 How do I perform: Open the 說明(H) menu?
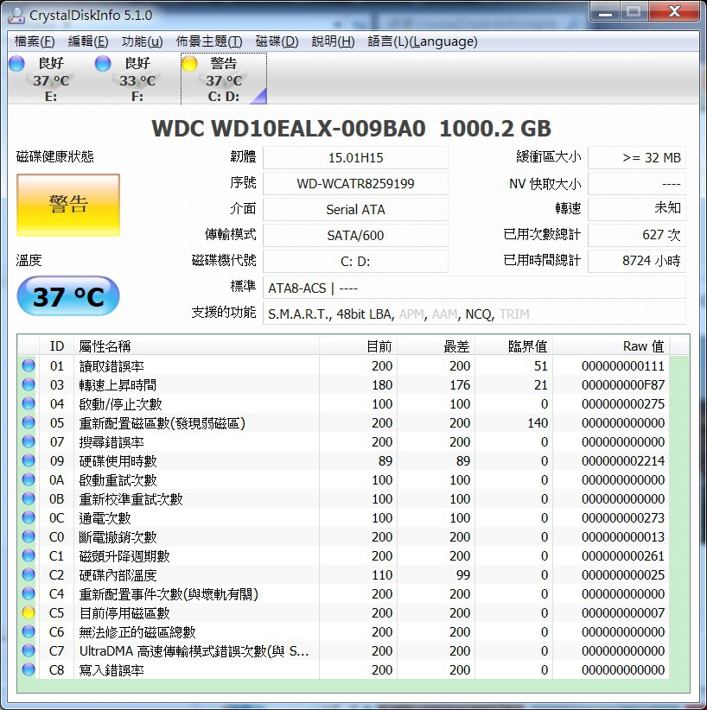333,41
